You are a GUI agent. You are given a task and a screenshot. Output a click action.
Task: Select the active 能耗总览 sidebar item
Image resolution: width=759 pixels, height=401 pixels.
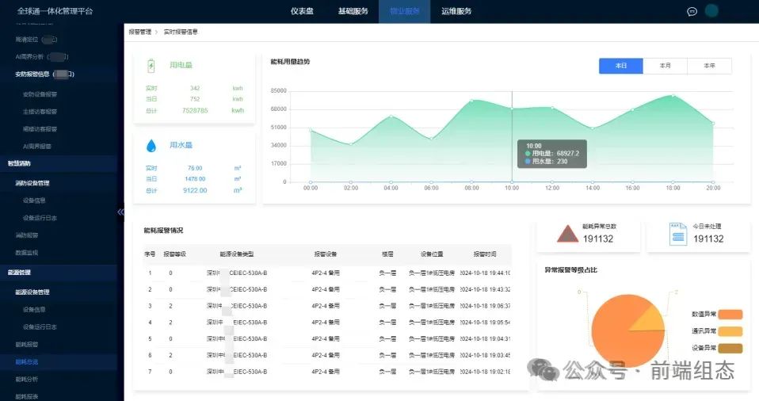(x=27, y=362)
